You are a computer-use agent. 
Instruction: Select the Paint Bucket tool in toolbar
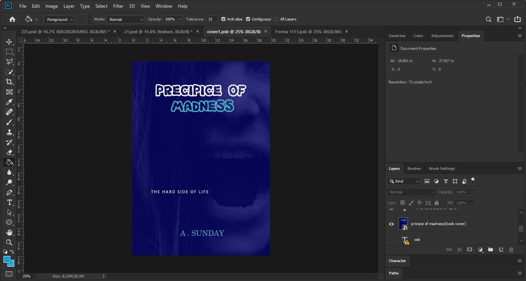pos(9,162)
